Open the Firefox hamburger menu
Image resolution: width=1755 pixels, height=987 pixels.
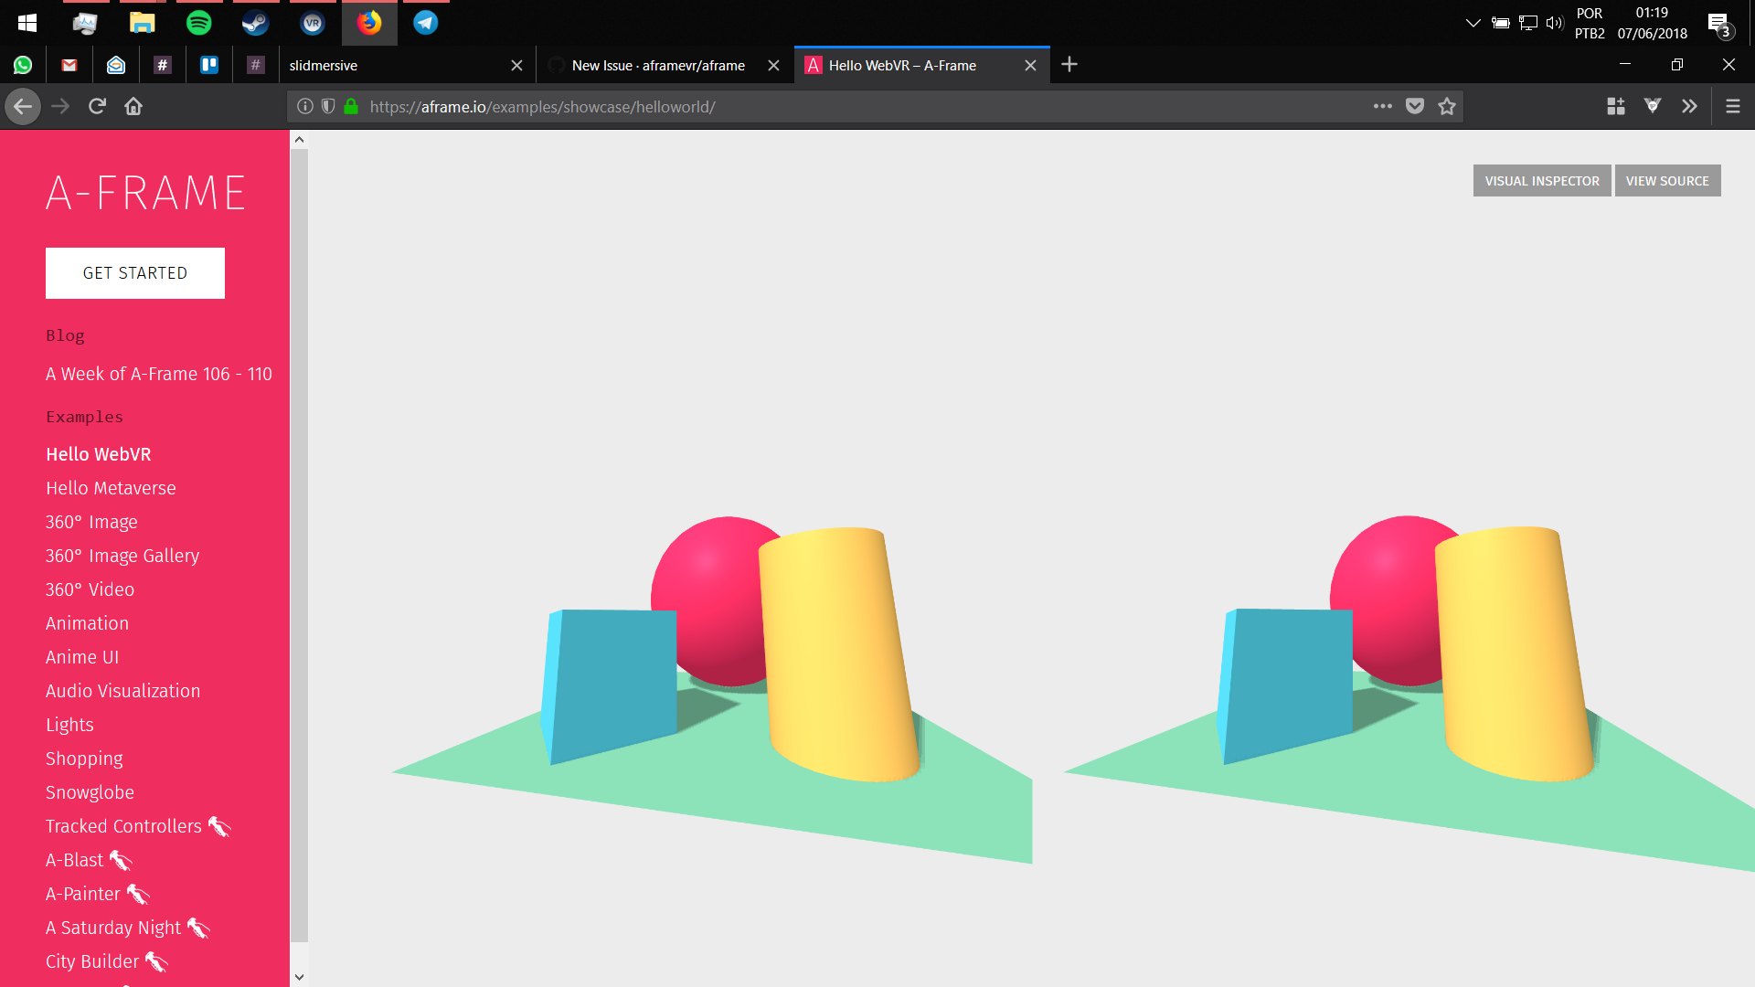point(1732,106)
